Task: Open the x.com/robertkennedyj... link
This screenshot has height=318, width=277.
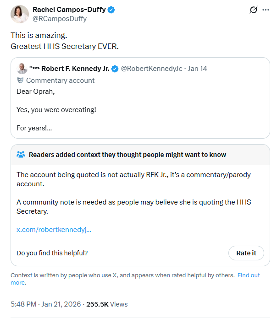Action: 54,229
